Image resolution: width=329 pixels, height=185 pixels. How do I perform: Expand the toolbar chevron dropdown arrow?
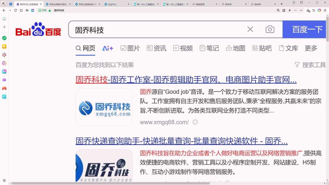[301, 10]
